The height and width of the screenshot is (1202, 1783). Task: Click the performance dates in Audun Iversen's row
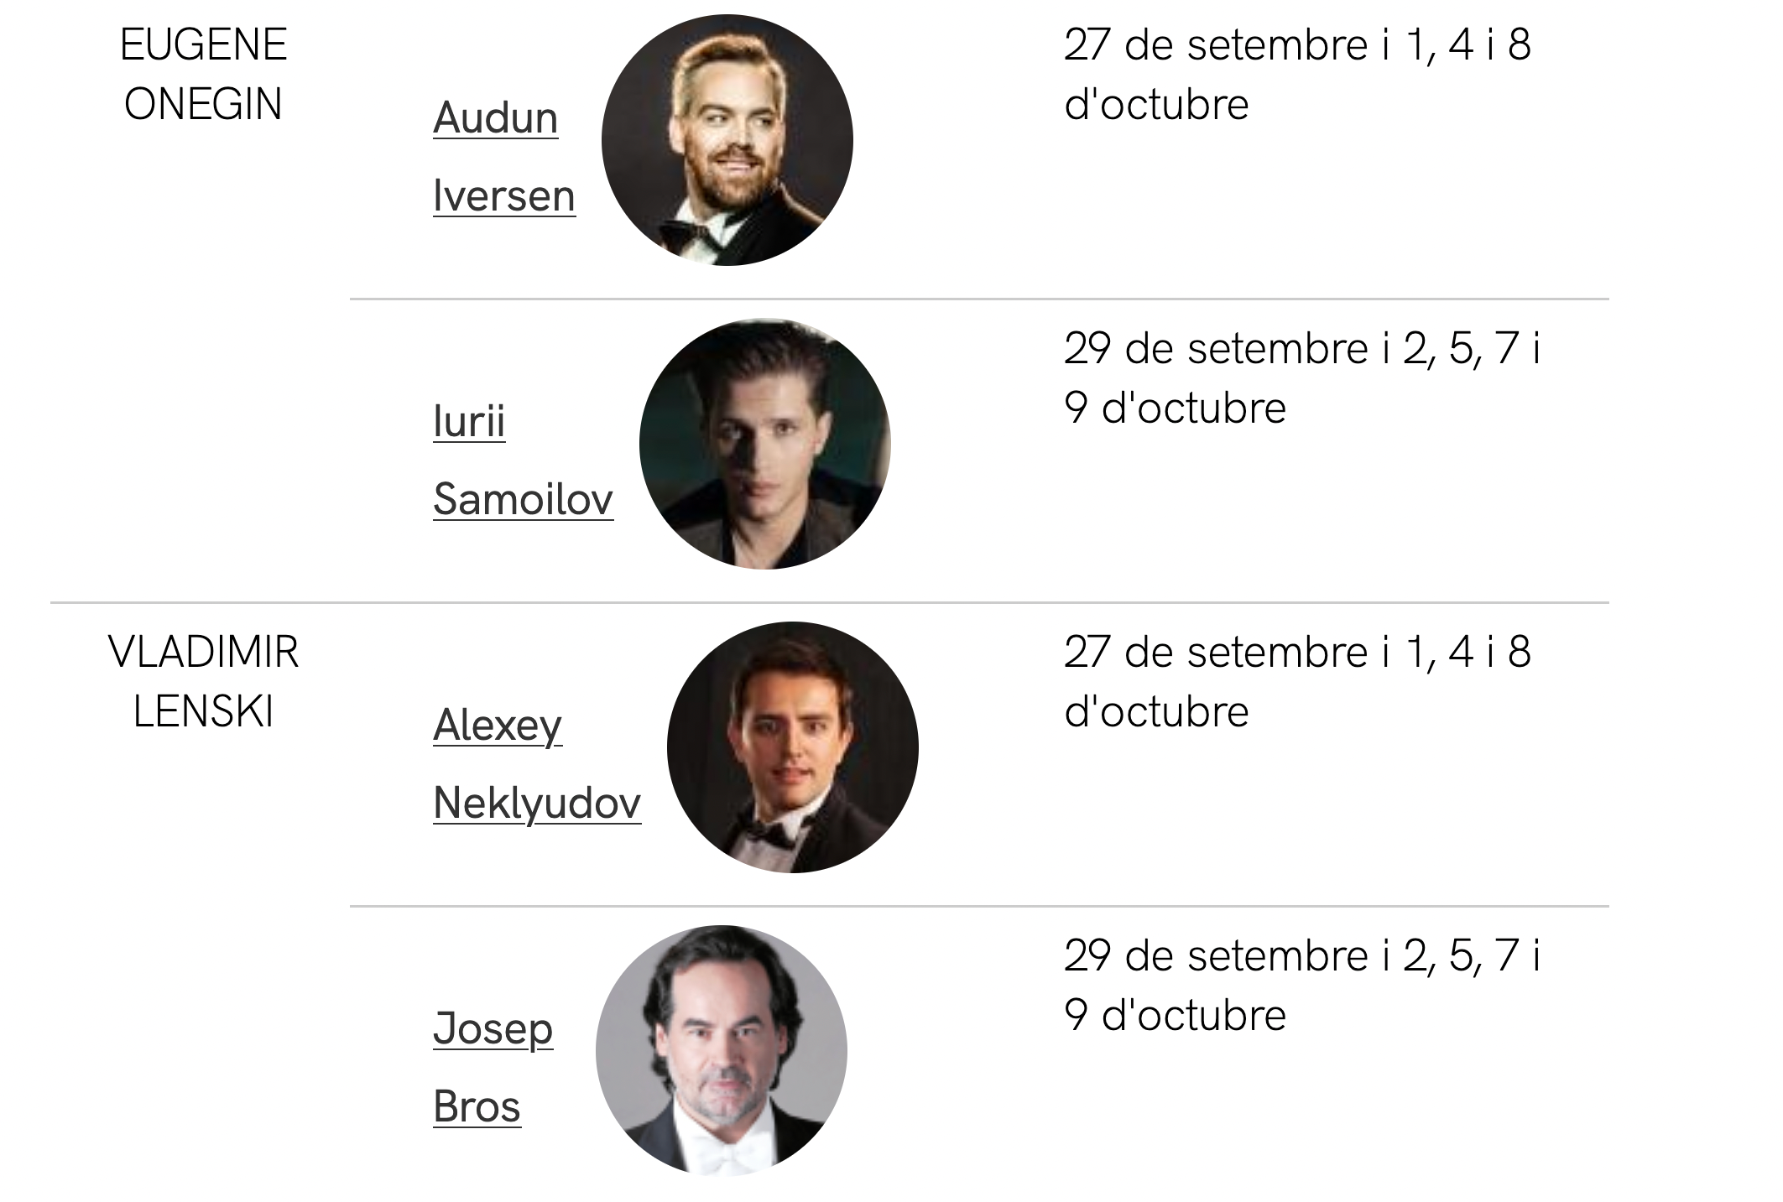1296,75
